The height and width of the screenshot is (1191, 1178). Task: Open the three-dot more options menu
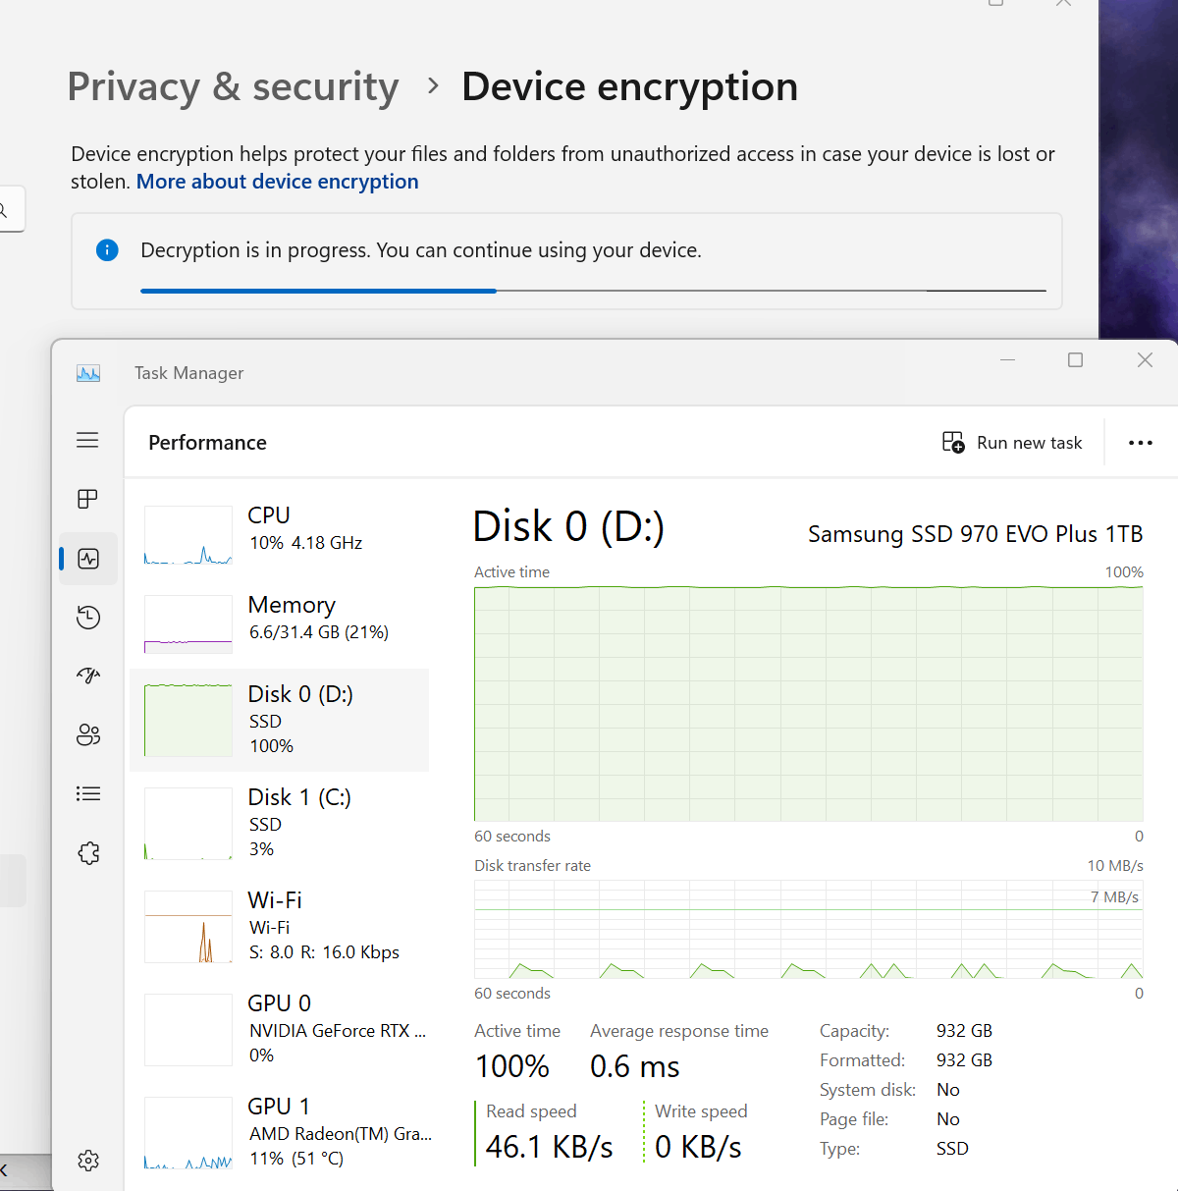[x=1140, y=443]
